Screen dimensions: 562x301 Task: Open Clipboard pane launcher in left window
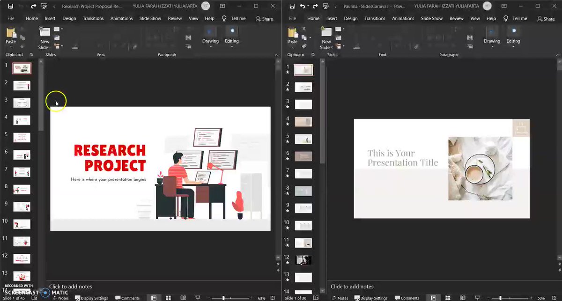pos(31,55)
